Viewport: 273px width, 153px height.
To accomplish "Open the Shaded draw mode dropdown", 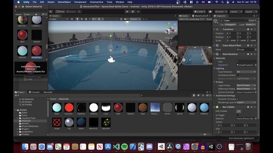I will tap(58, 19).
